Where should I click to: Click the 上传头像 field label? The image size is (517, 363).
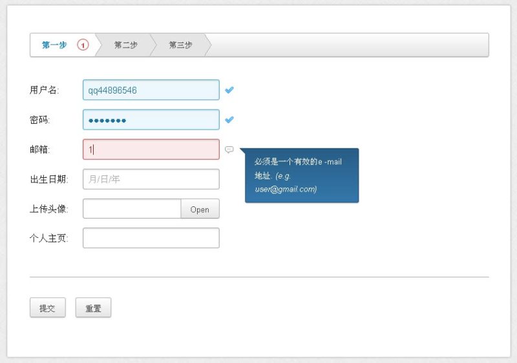pos(48,209)
